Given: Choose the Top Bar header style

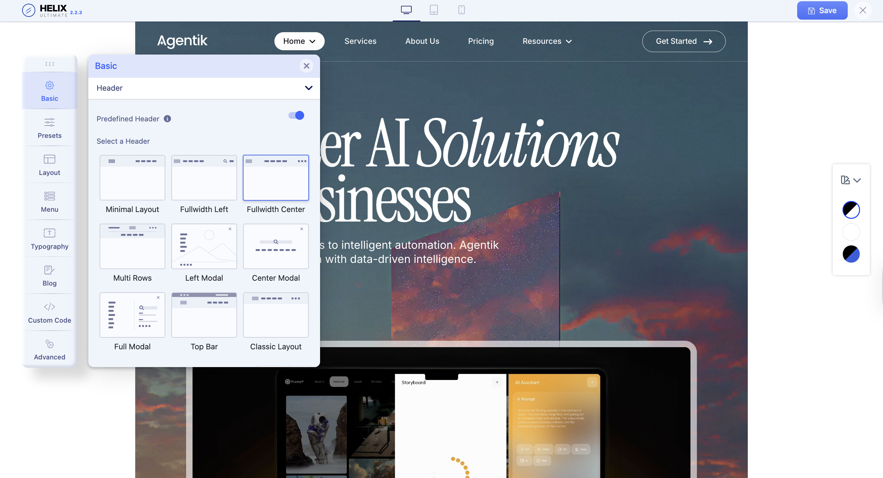Looking at the screenshot, I should [x=204, y=315].
